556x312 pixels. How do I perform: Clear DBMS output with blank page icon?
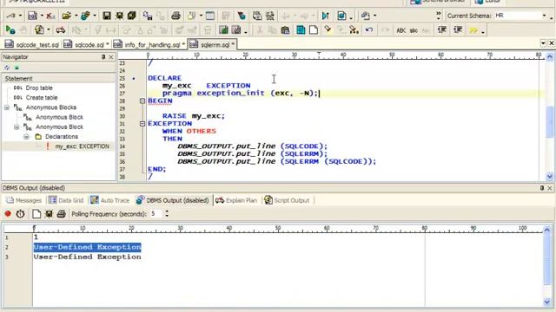click(36, 214)
